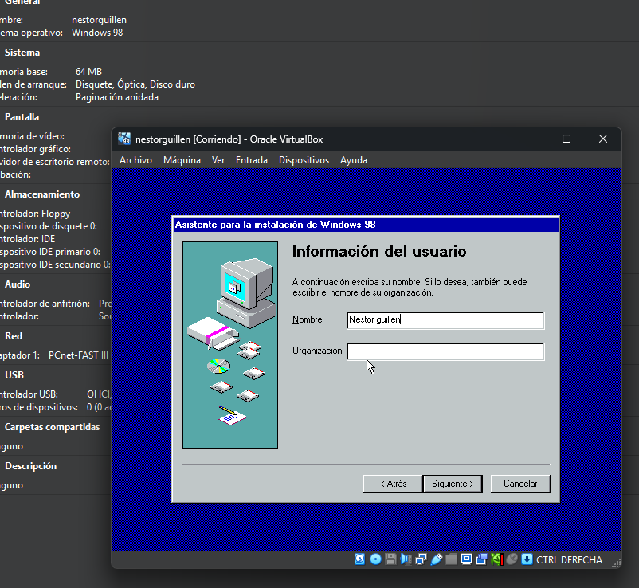Click the hard disk activity indicator icon

point(360,559)
